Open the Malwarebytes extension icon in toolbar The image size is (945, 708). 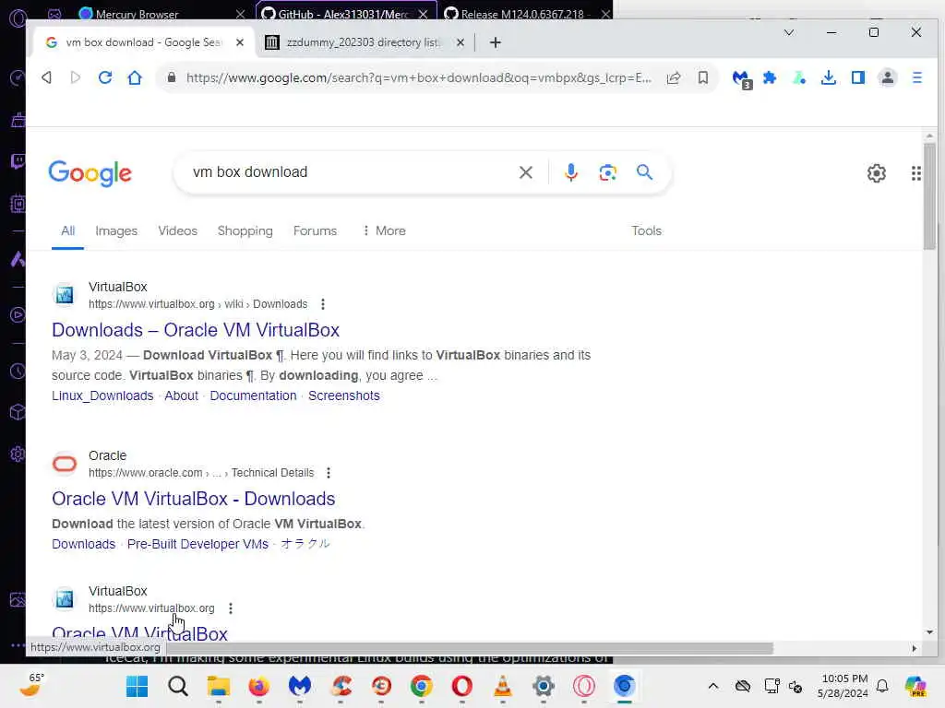coord(741,79)
